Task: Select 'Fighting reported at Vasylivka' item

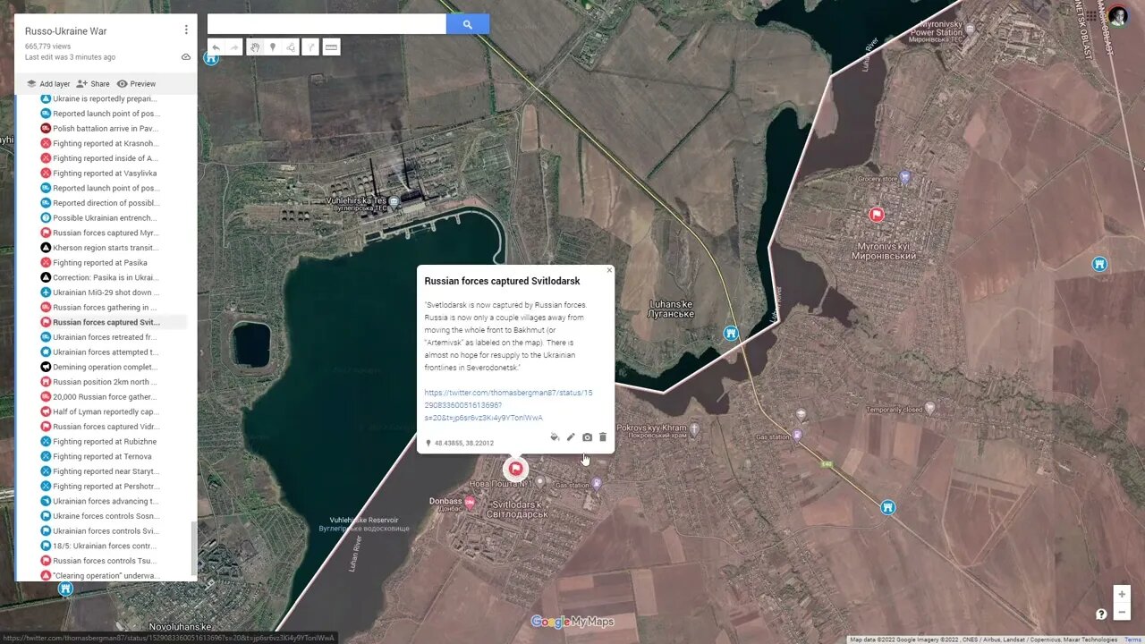Action: [106, 174]
